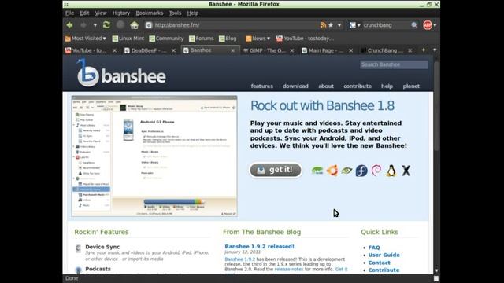This screenshot has height=283, width=504.
Task: Go to the planet page
Action: pos(411,86)
